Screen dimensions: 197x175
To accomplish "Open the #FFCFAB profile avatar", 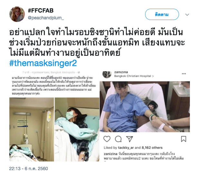I will click(17, 14).
